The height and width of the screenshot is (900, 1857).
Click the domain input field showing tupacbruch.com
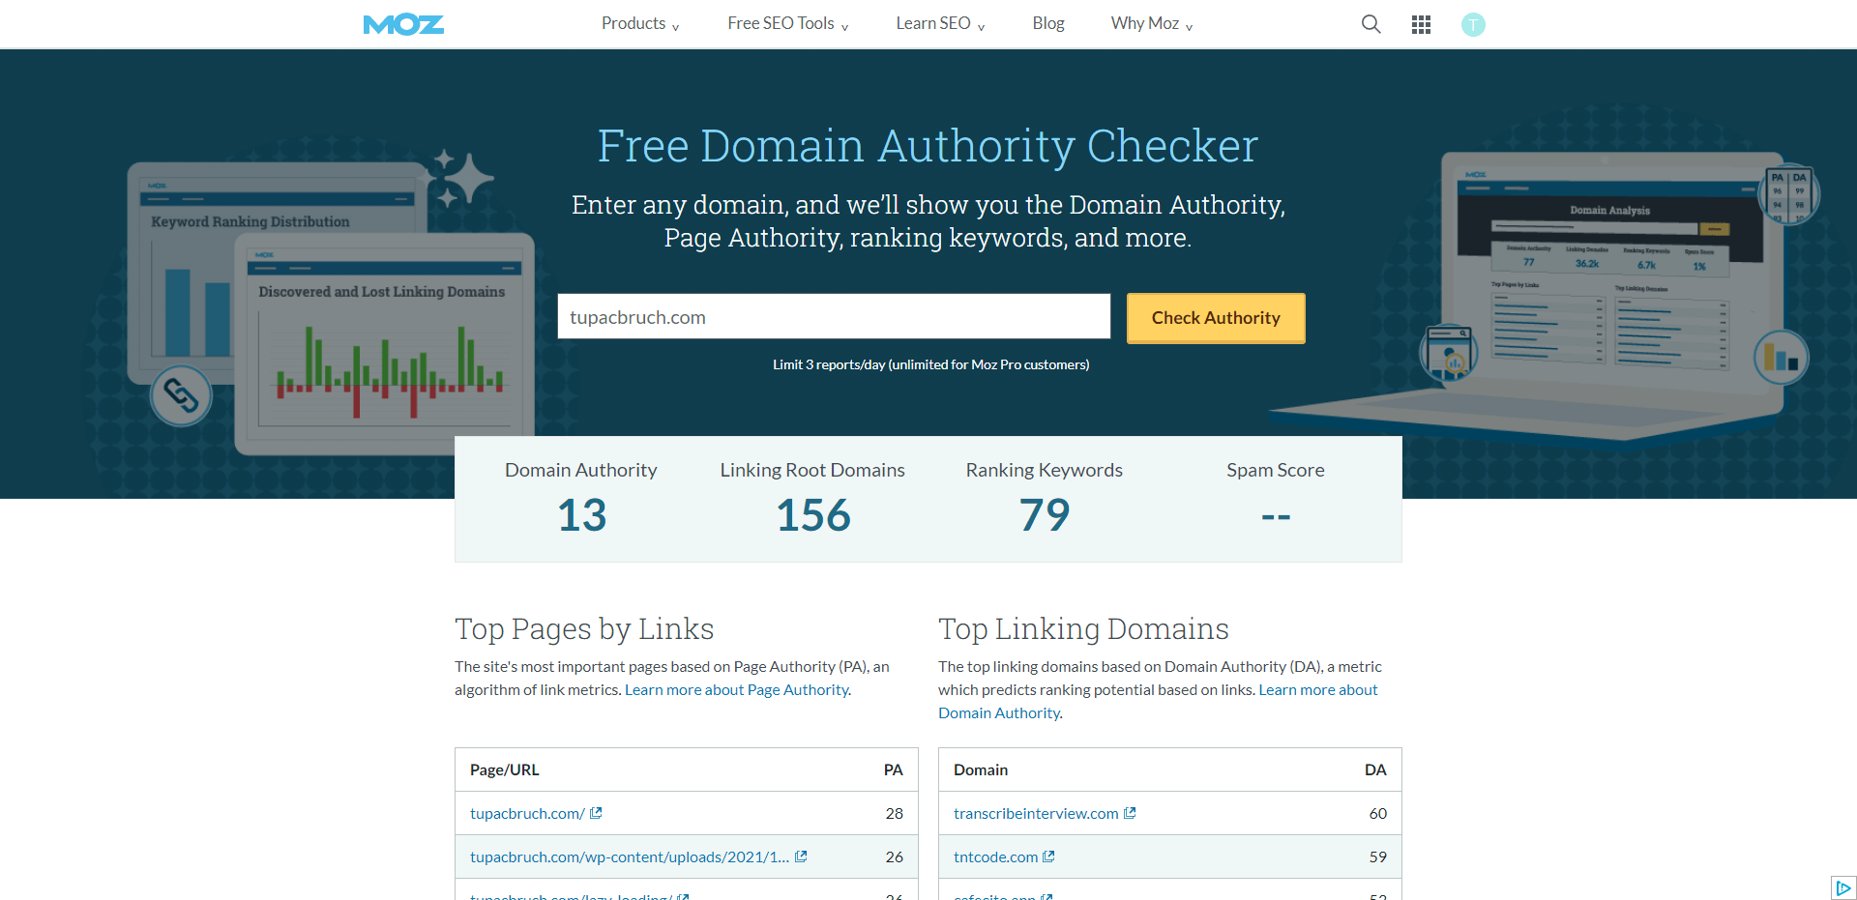point(833,316)
